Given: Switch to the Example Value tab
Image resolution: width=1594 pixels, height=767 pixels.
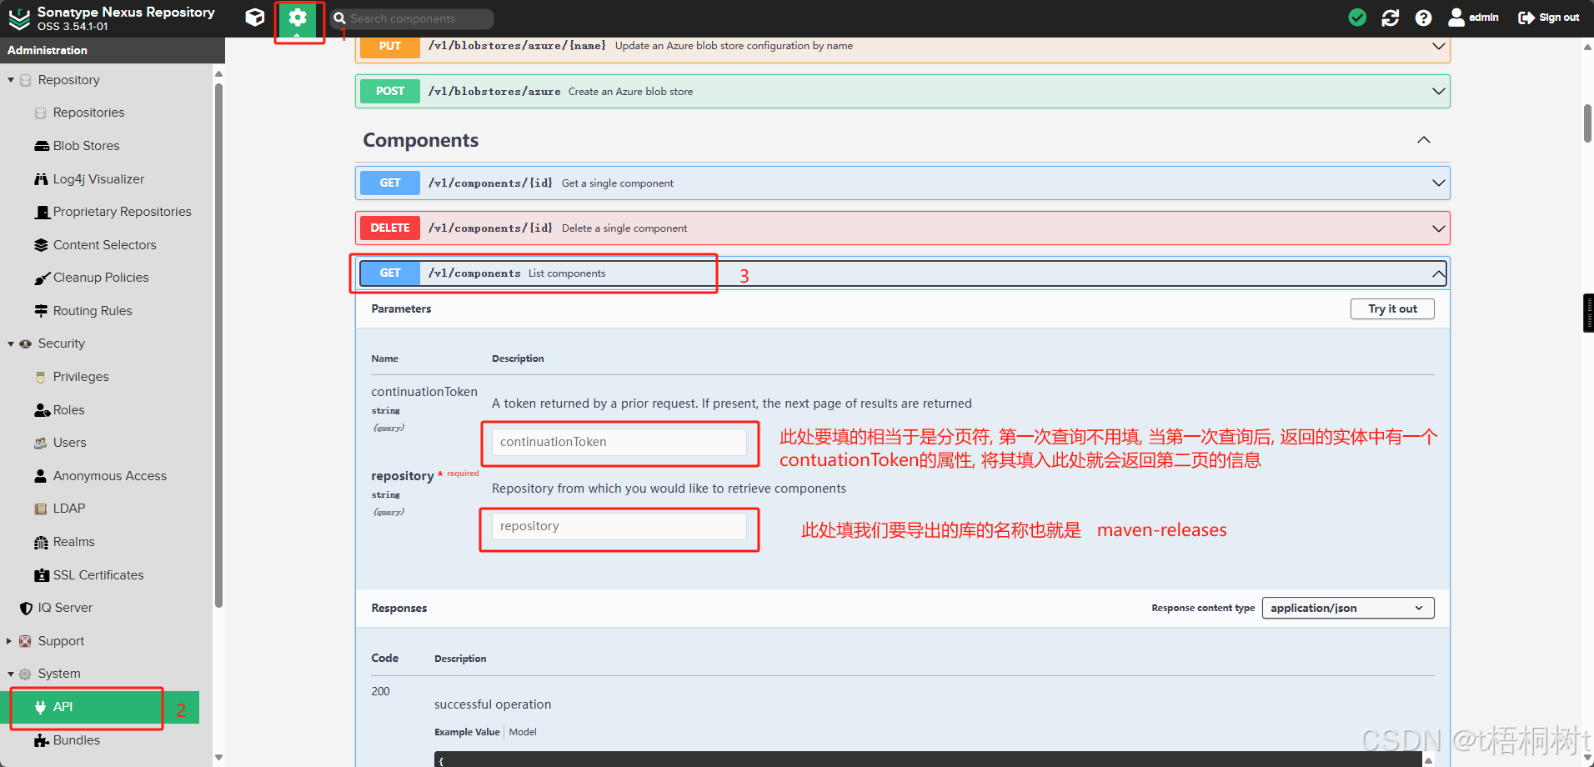Looking at the screenshot, I should pyautogui.click(x=467, y=732).
